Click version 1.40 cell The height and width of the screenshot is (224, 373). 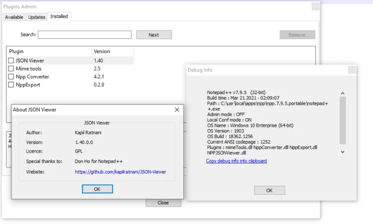pyautogui.click(x=98, y=60)
